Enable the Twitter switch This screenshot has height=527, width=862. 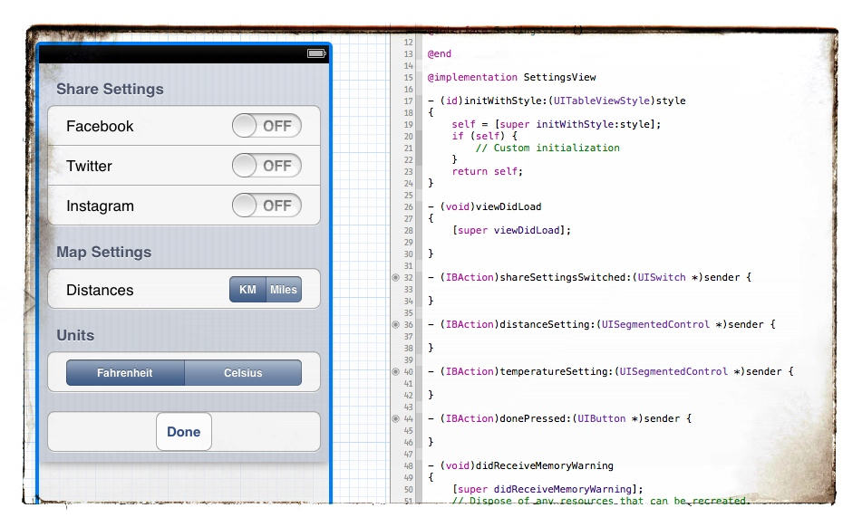[x=266, y=166]
